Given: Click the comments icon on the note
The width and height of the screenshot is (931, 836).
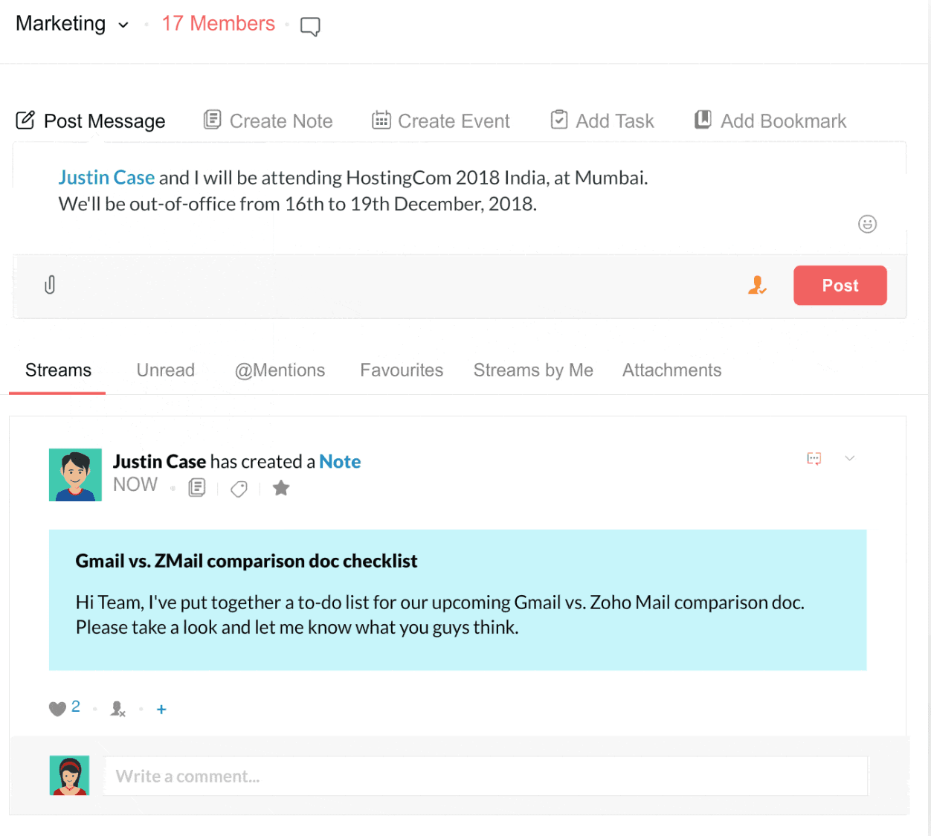Looking at the screenshot, I should click(814, 458).
